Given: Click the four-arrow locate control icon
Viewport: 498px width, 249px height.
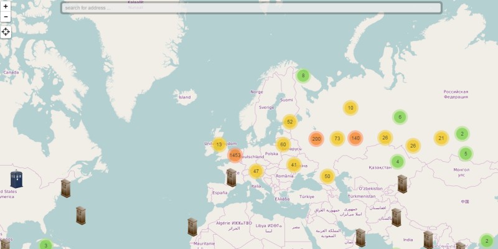Looking at the screenshot, I should pyautogui.click(x=6, y=32).
